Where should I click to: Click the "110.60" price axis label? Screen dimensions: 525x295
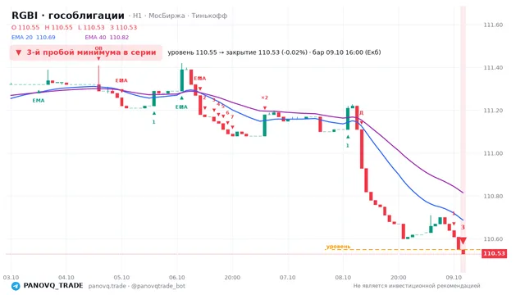[493, 238]
